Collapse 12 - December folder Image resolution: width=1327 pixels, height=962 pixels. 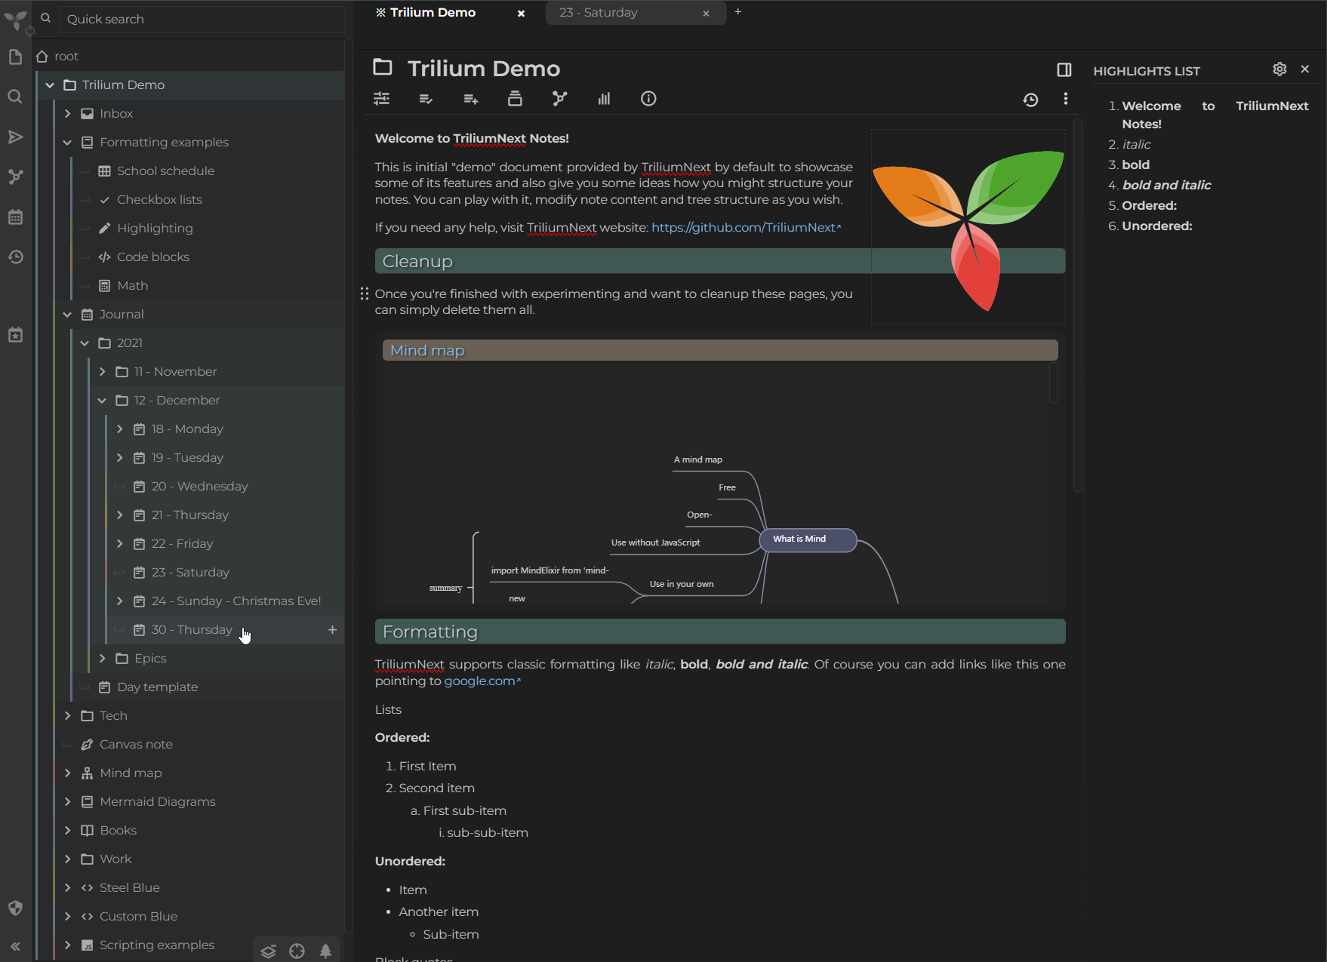point(102,400)
